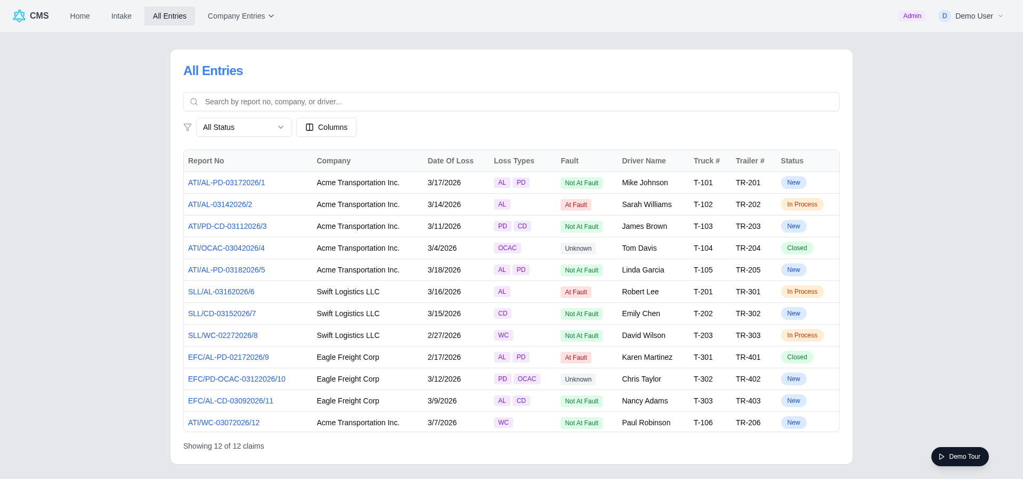This screenshot has width=1023, height=479.
Task: Click the New badge for Emily Chen
Action: 794,313
